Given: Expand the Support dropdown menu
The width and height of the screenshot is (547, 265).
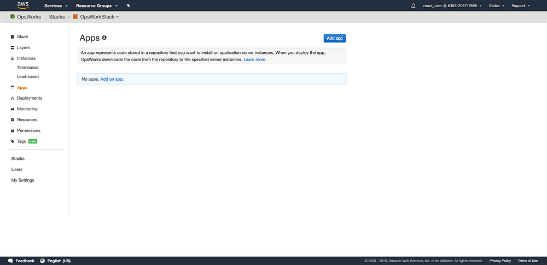Looking at the screenshot, I should (521, 5).
